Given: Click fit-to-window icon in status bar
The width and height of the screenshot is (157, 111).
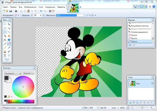Looking at the screenshot, I should click(x=128, y=108).
